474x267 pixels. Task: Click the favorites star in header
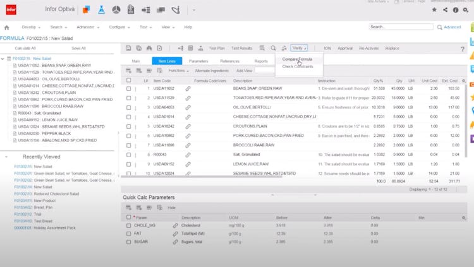(x=434, y=9)
